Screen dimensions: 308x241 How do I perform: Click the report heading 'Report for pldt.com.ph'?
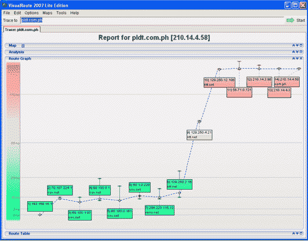[x=154, y=38]
